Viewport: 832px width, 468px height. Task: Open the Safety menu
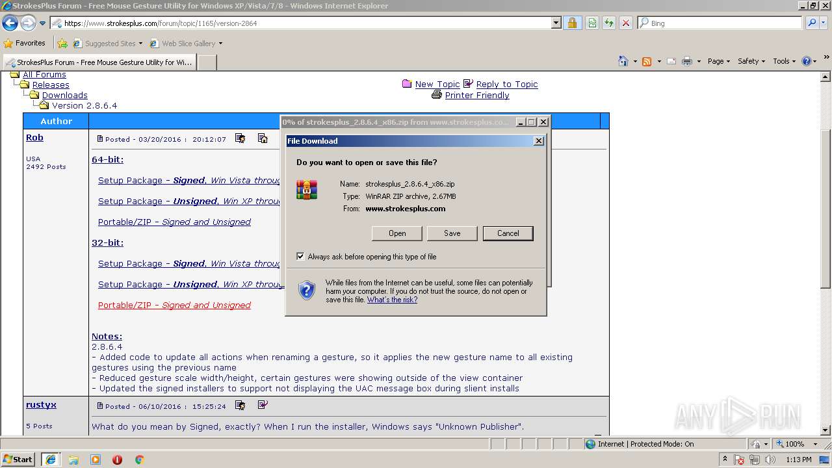point(751,61)
